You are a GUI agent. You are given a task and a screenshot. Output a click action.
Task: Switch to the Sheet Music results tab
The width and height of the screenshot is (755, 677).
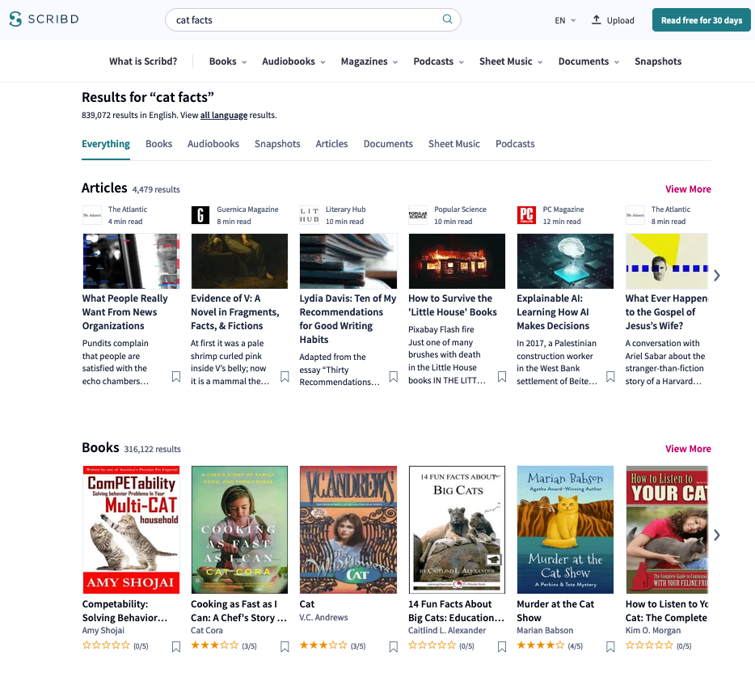pyautogui.click(x=454, y=144)
